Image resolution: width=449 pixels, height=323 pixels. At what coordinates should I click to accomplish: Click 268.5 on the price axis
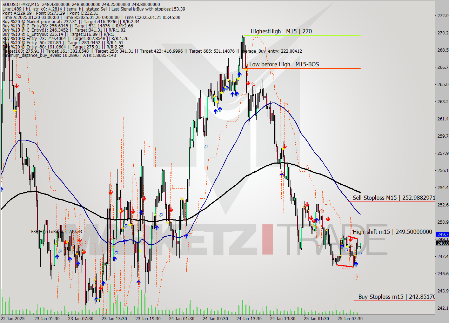pyautogui.click(x=443, y=50)
